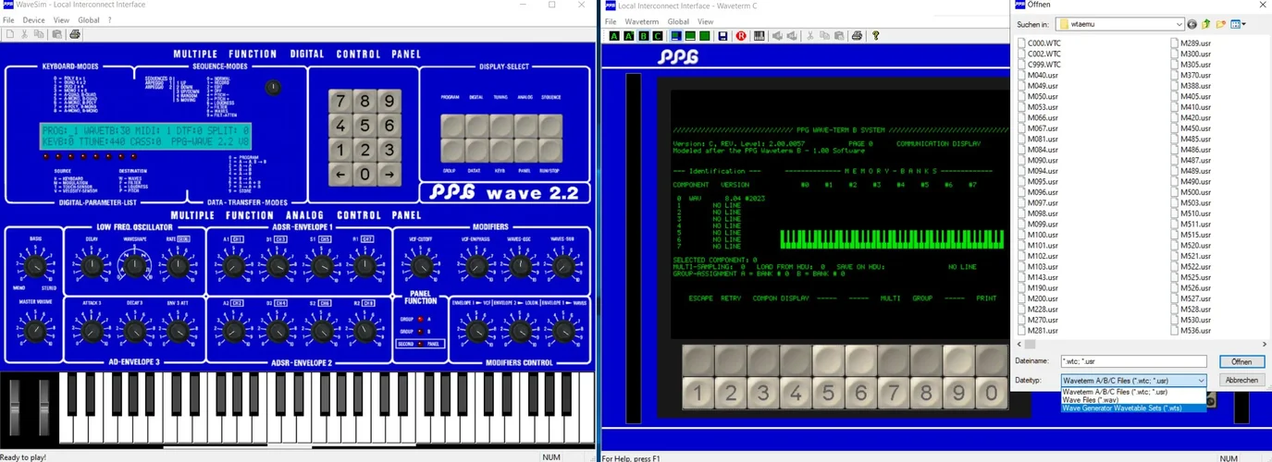The image size is (1272, 462).
Task: Click Waveterm number key 1 below the screen
Action: pyautogui.click(x=698, y=394)
